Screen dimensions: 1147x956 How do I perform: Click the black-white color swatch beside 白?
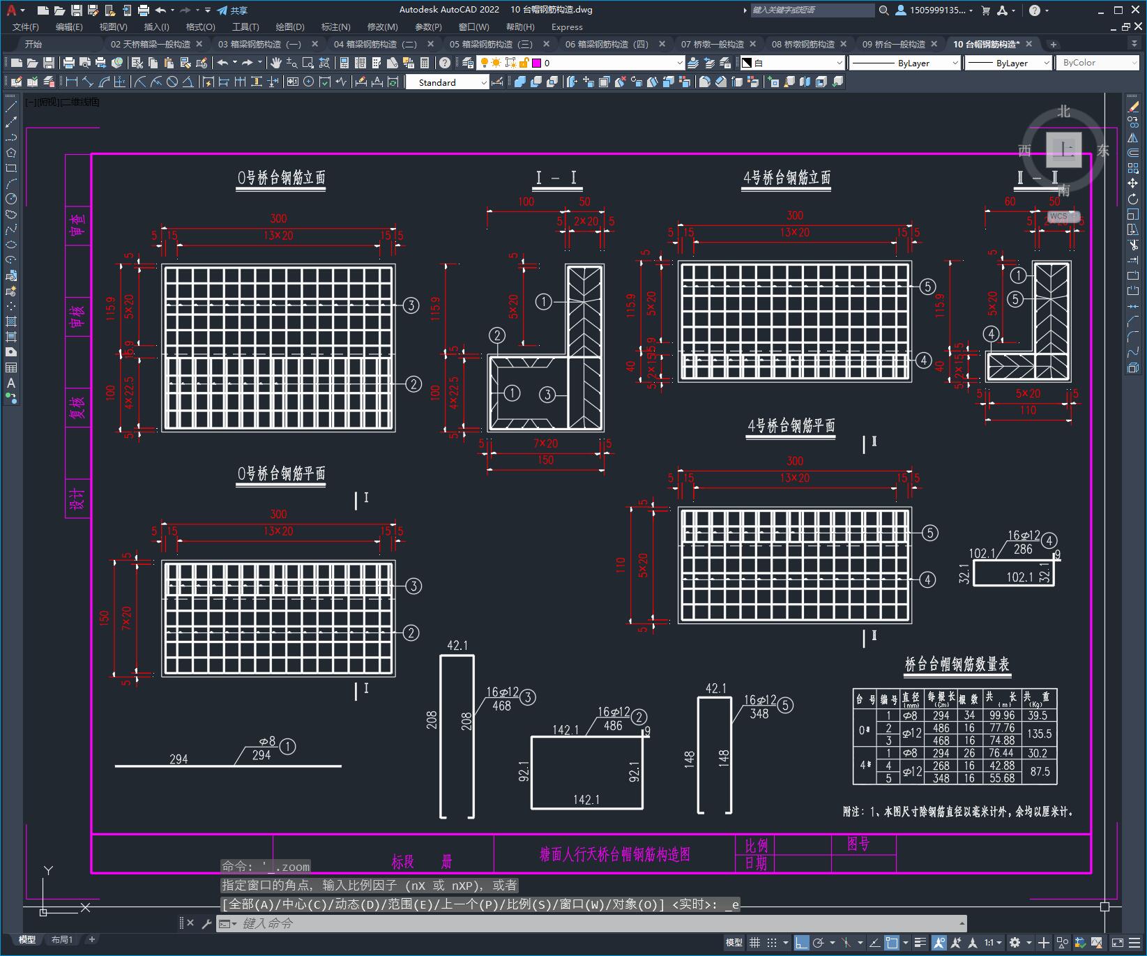point(747,63)
